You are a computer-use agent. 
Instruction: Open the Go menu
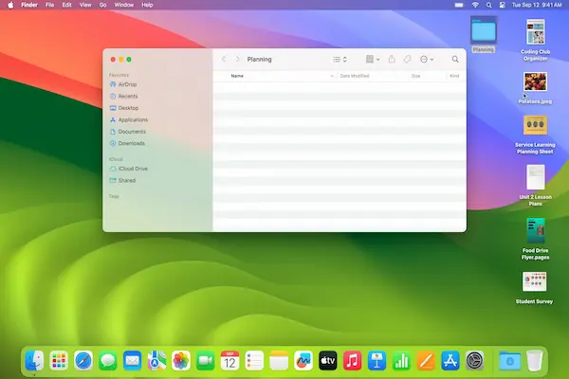102,5
